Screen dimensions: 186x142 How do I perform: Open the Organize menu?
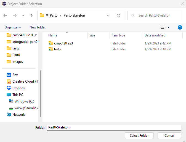(x=13, y=27)
